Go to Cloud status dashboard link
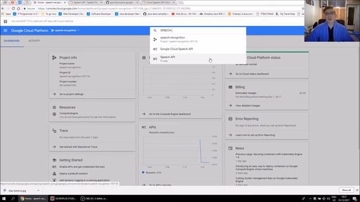Viewport: 360px width, 202px height. (252, 74)
